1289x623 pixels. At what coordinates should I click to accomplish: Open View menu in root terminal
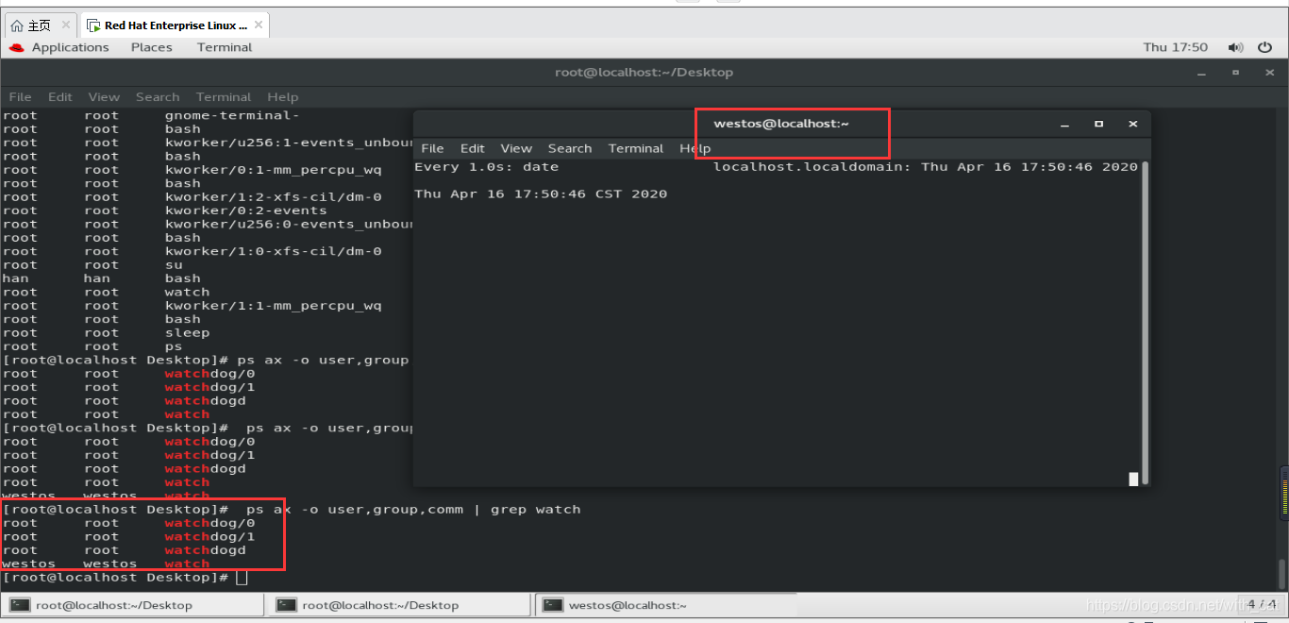click(x=104, y=96)
